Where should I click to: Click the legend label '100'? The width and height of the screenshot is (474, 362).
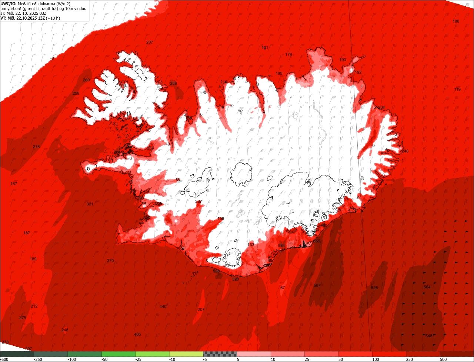coord(376,359)
